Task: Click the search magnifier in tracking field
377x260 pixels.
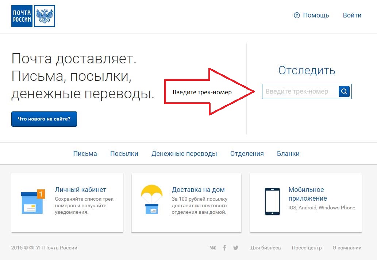Action: point(343,91)
